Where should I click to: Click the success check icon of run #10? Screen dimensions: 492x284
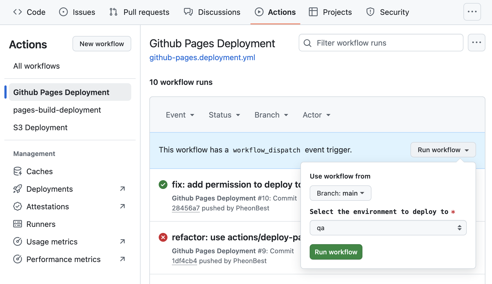pyautogui.click(x=163, y=184)
